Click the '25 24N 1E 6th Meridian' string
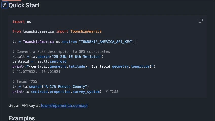215x121 pixels. [77, 57]
